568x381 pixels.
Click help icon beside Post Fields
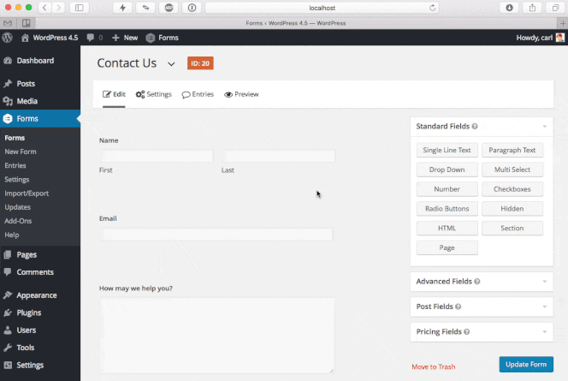(459, 307)
